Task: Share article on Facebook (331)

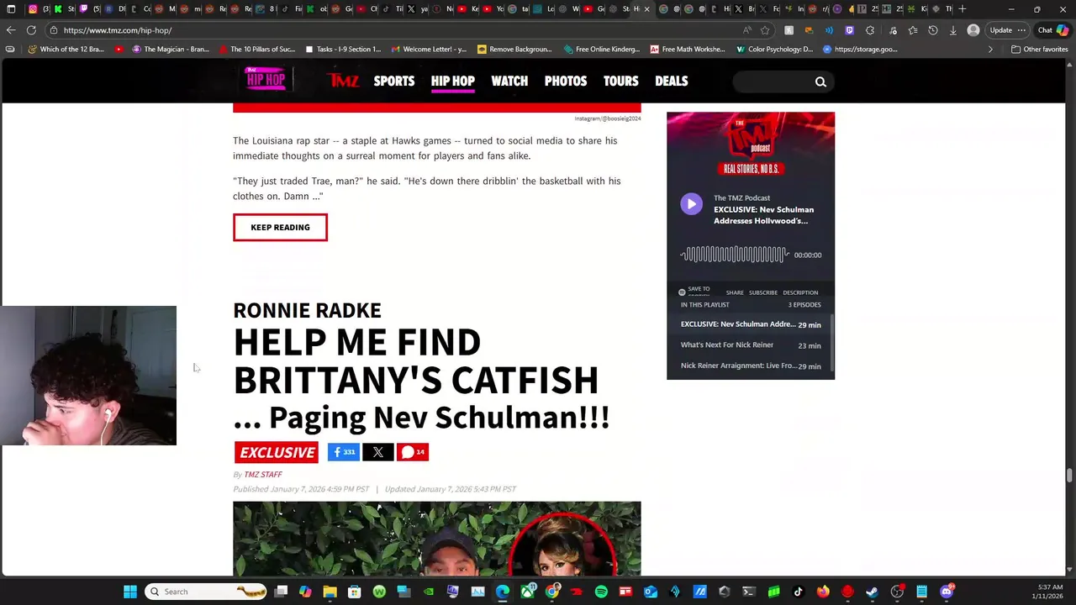Action: pos(344,452)
